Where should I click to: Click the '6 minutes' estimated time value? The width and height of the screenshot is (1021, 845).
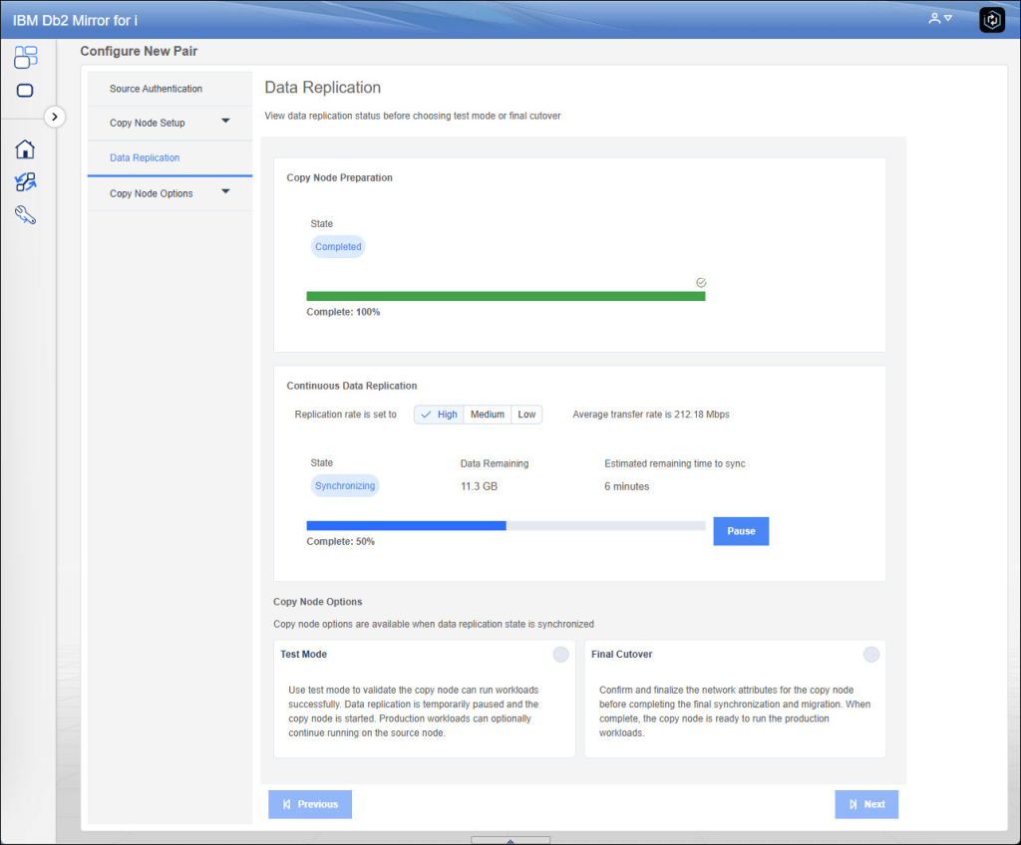point(626,486)
